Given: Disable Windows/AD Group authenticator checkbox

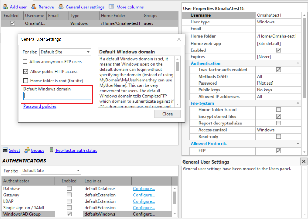Looking at the screenshot, I should click(x=69, y=214).
